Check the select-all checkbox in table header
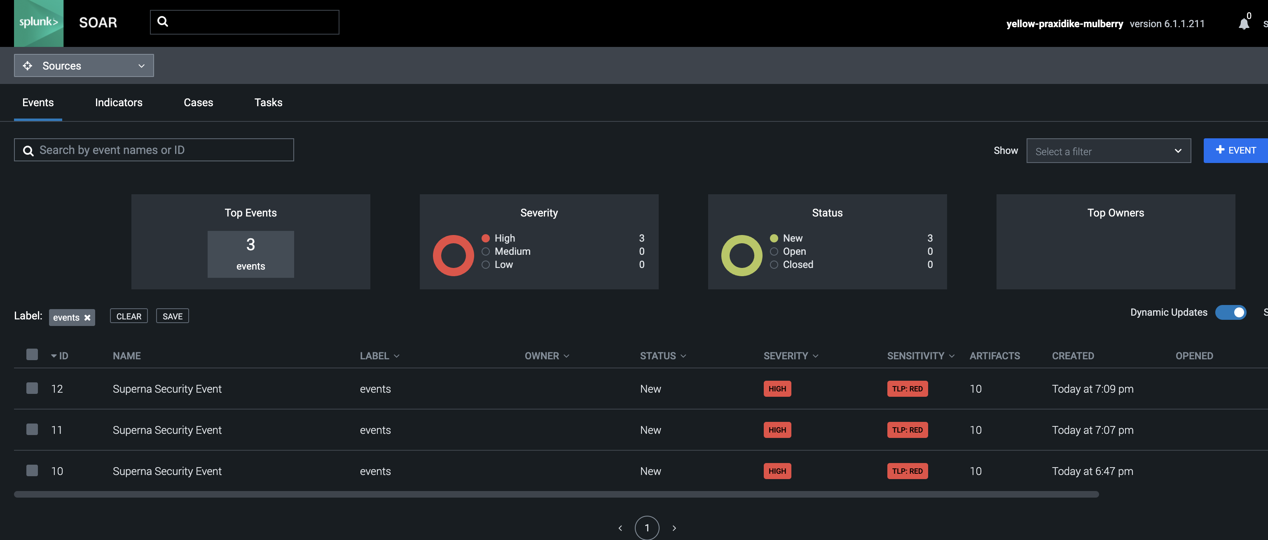The width and height of the screenshot is (1268, 540). [32, 354]
